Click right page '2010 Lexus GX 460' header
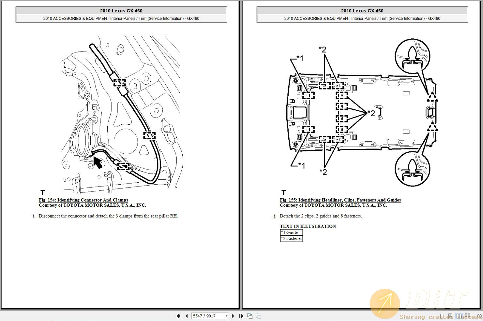 [x=362, y=11]
